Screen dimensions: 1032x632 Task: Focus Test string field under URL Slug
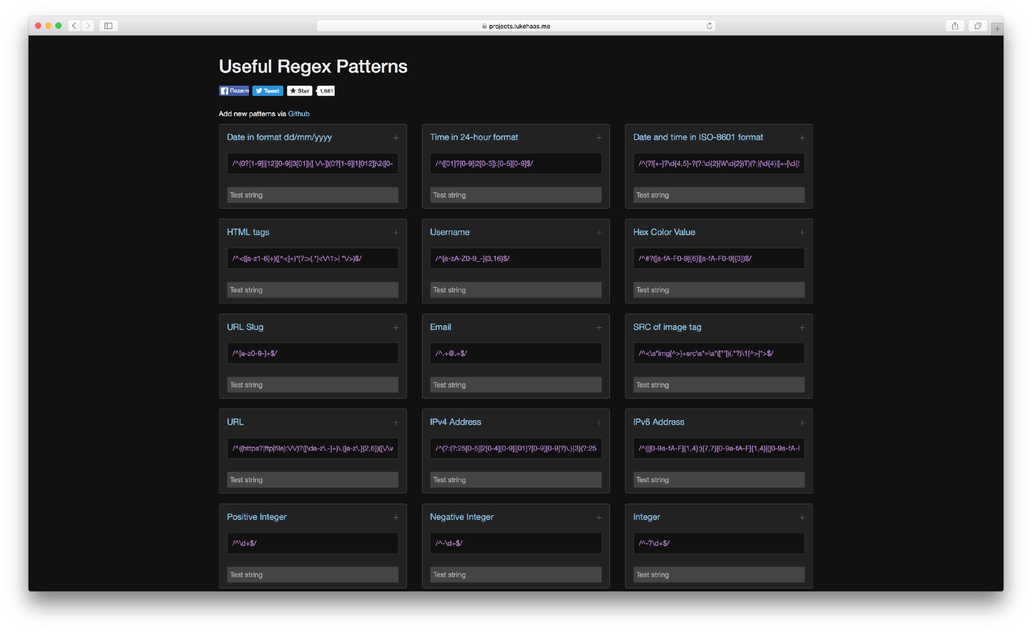312,385
